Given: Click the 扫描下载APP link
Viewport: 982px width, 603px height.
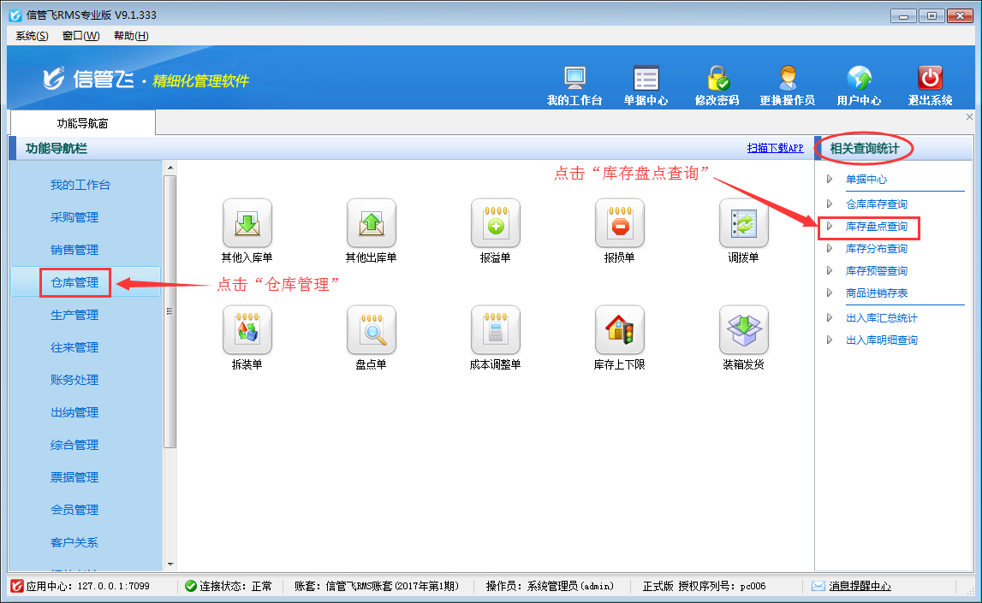Looking at the screenshot, I should point(775,148).
